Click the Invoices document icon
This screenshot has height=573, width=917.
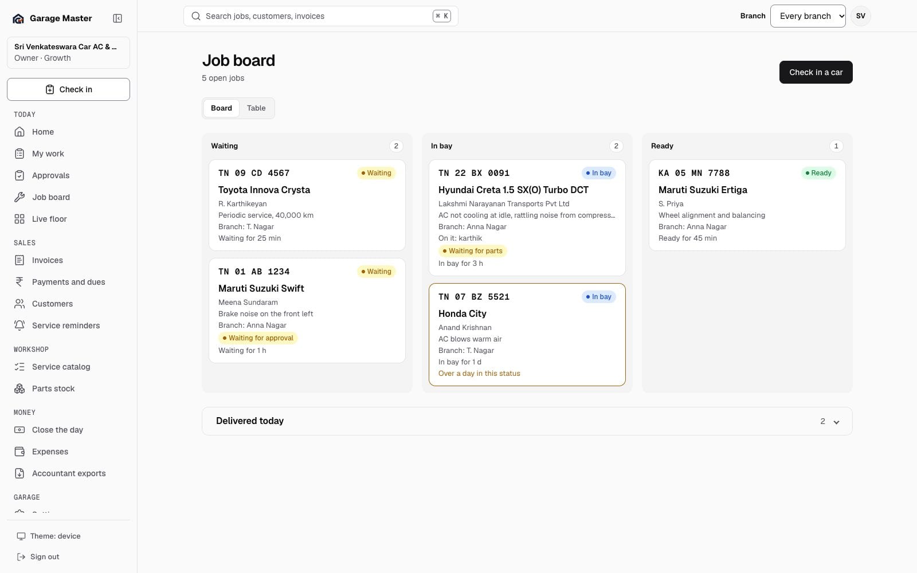click(19, 260)
